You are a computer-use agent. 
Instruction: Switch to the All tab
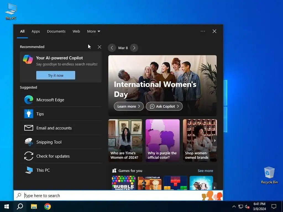(22, 31)
